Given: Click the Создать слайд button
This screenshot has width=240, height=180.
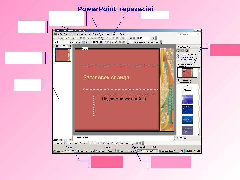Looking at the screenshot, I should pyautogui.click(x=153, y=42).
